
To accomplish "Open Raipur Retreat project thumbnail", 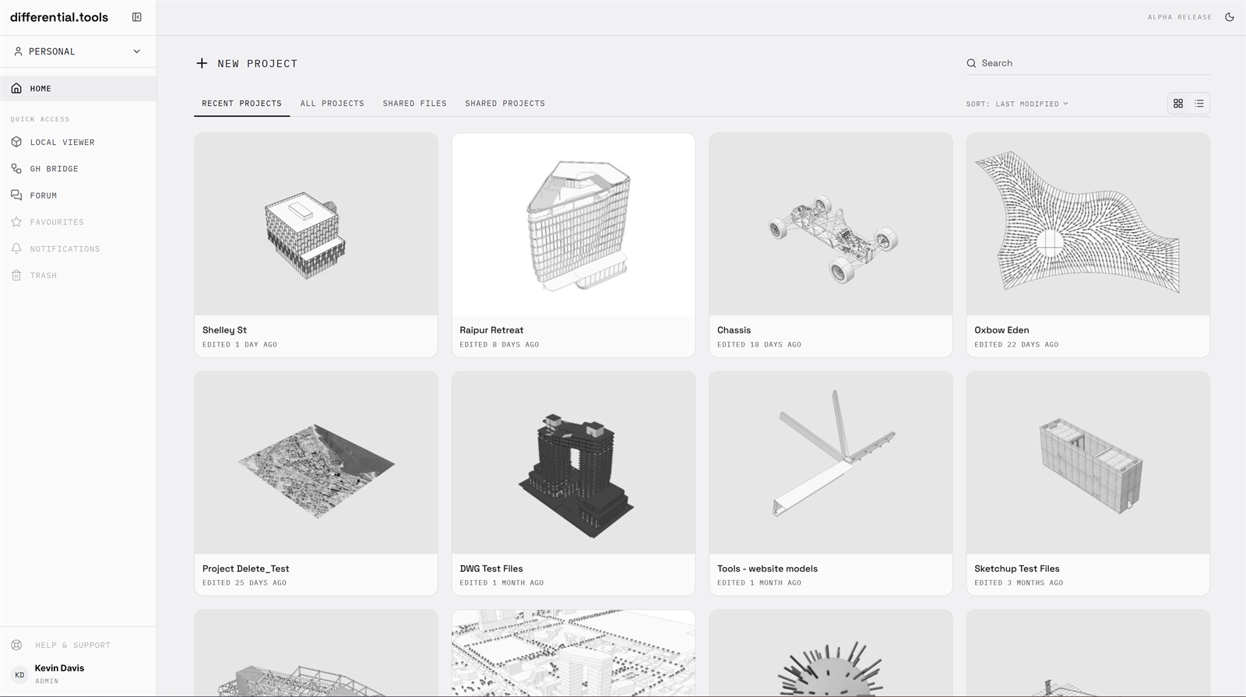I will (573, 224).
